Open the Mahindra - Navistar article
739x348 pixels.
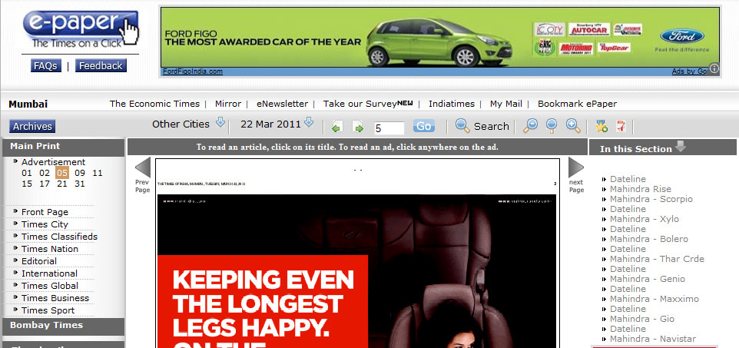[x=653, y=339]
